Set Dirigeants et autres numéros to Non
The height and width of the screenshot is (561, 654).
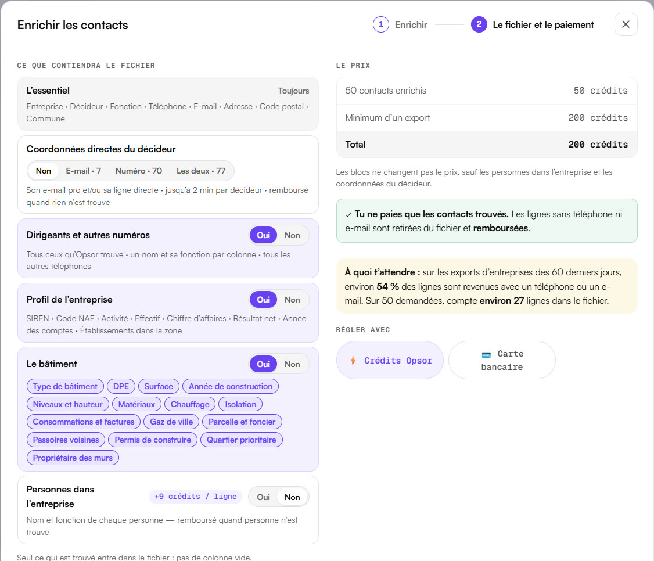point(292,235)
